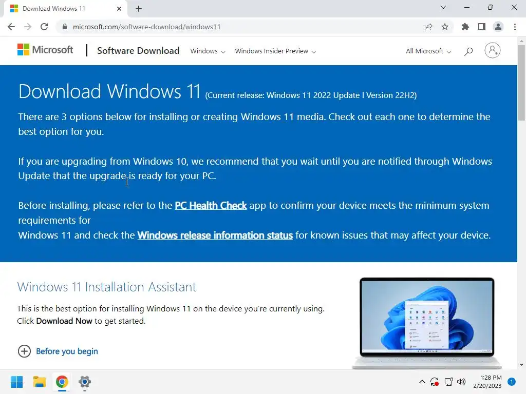Toggle the Chrome side panel
526x394 pixels.
(482, 27)
